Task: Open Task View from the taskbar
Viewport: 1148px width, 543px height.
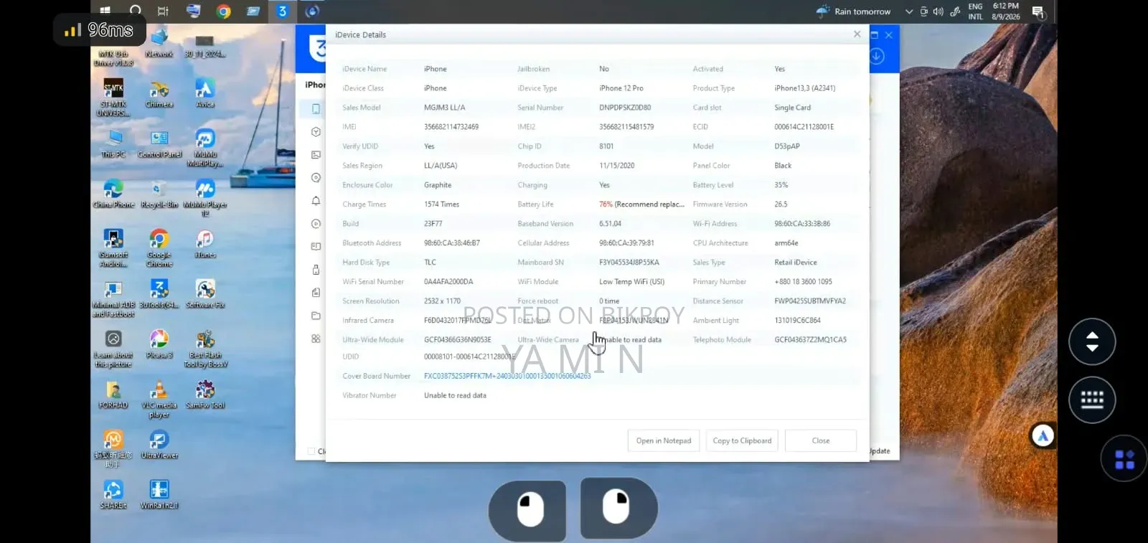Action: click(x=163, y=11)
